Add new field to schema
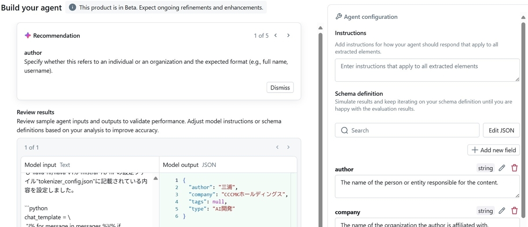This screenshot has width=528, height=227. tap(494, 150)
